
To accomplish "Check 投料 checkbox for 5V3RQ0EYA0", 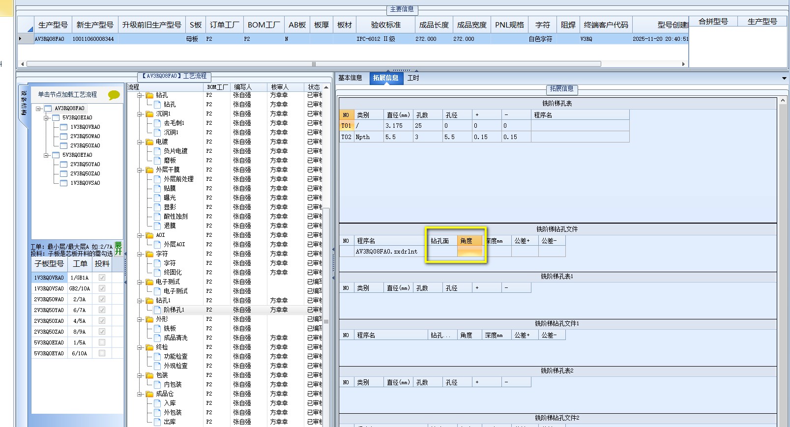I will coord(102,353).
